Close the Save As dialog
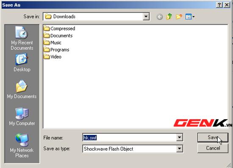Viewport: 233px width, 168px height. [227, 5]
